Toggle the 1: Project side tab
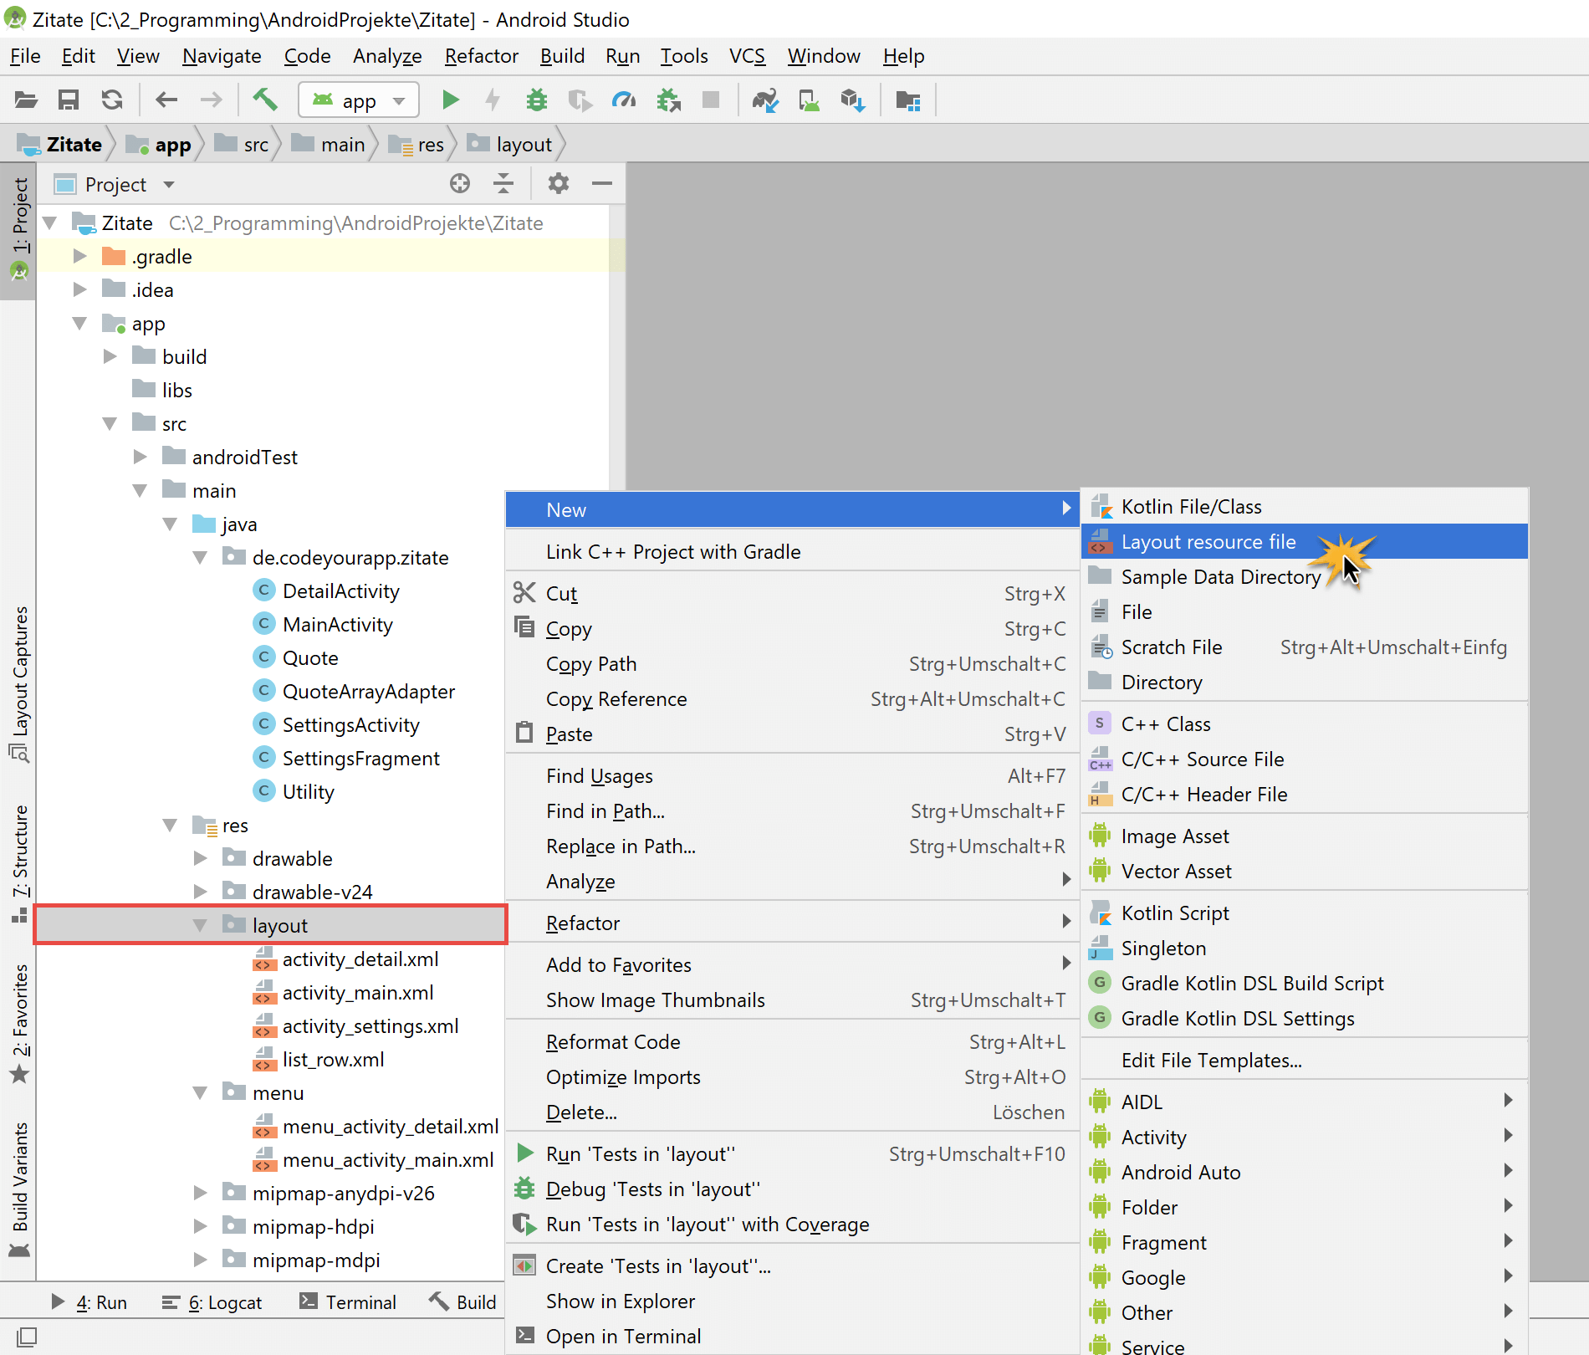Screen dimensions: 1589x1355 pos(18,230)
